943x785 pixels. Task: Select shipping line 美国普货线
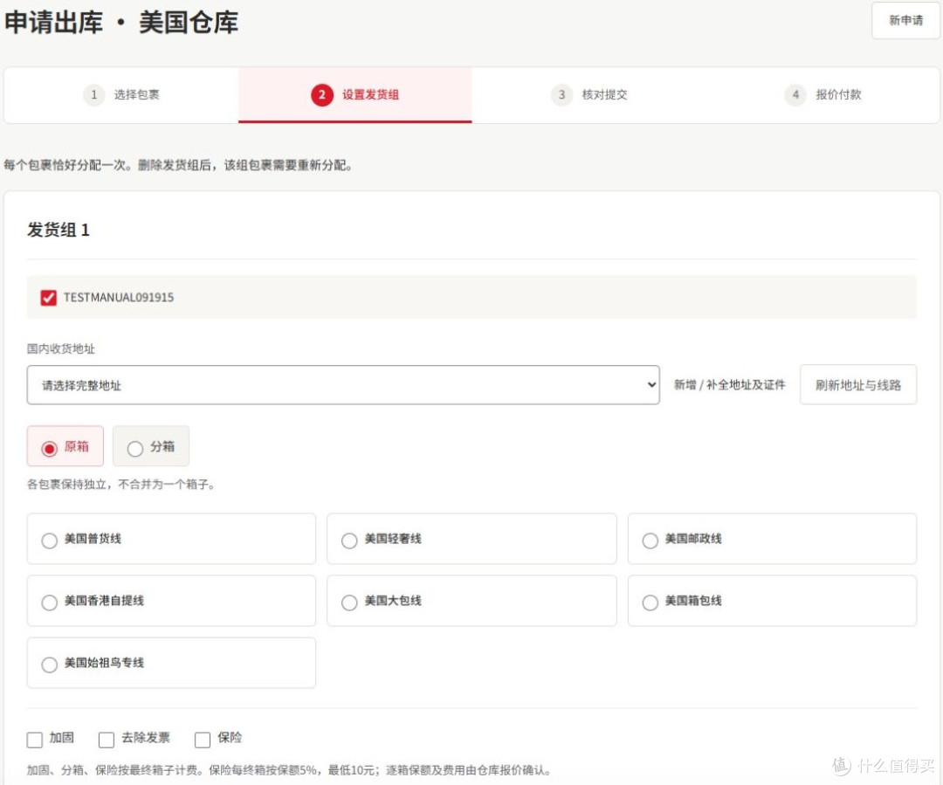coord(171,539)
